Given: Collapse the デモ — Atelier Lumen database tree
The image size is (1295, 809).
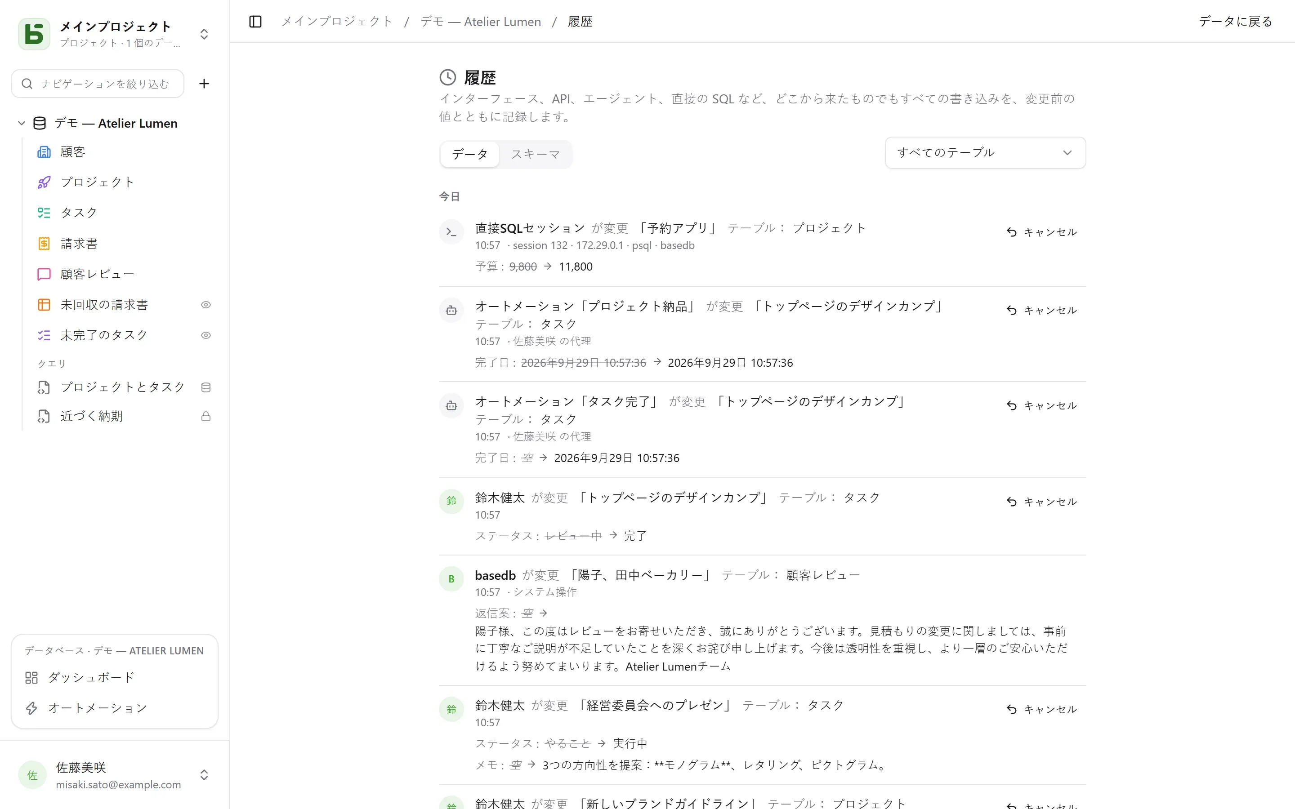Looking at the screenshot, I should point(22,123).
